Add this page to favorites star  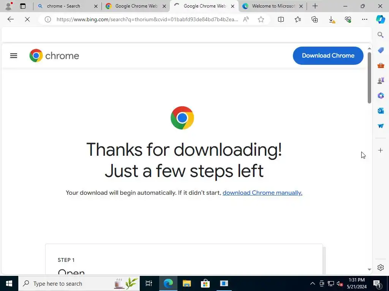pyautogui.click(x=261, y=19)
